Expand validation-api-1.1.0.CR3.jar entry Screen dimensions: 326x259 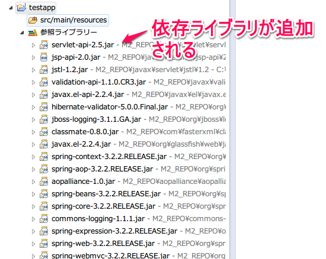(x=33, y=82)
